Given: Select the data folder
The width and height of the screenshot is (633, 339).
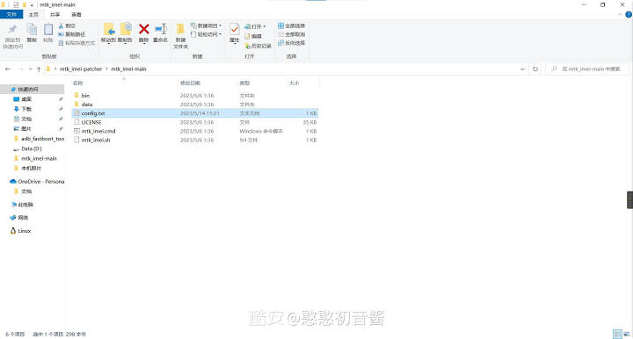Looking at the screenshot, I should 195,105.
